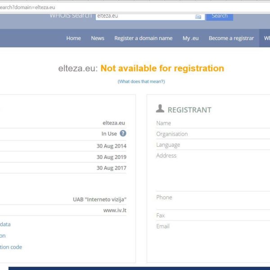Viewport: 270px width, 270px height.
Task: Open Register a domain name page
Action: pos(143,38)
